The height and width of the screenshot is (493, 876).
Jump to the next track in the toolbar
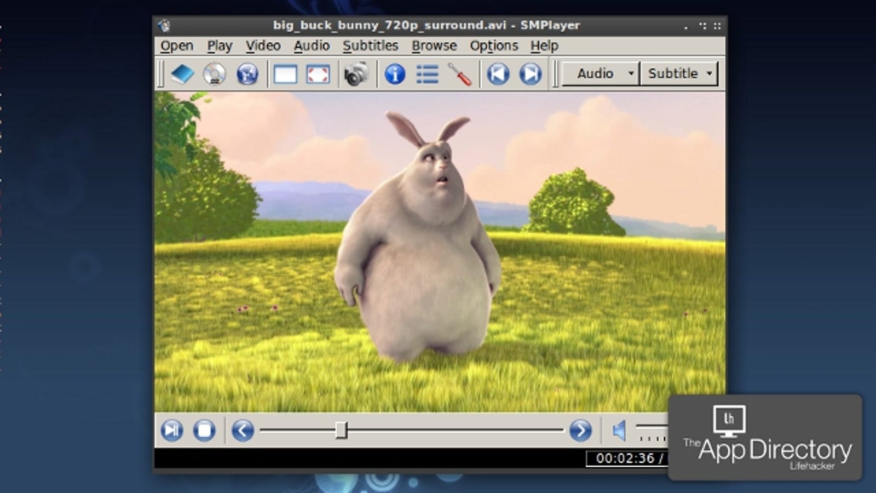(x=531, y=74)
